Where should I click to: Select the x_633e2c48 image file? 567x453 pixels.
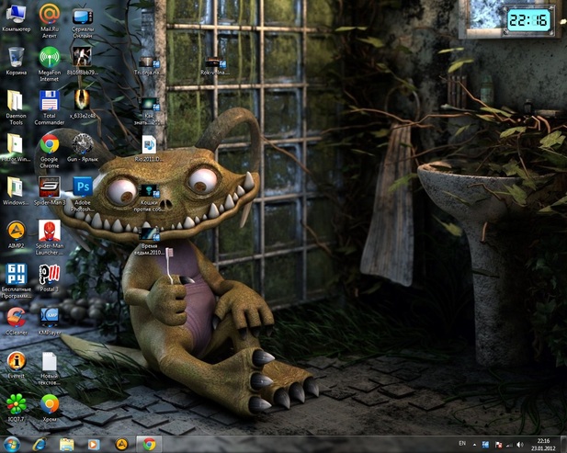(x=83, y=104)
